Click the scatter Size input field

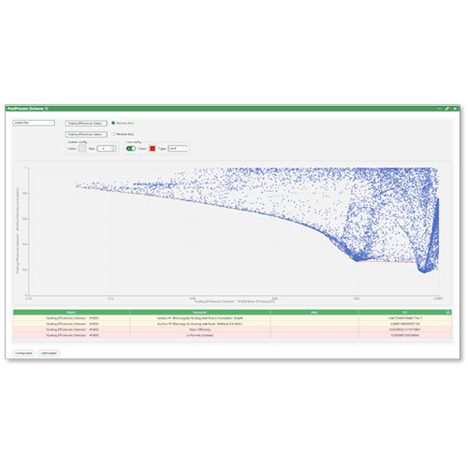[x=104, y=149]
